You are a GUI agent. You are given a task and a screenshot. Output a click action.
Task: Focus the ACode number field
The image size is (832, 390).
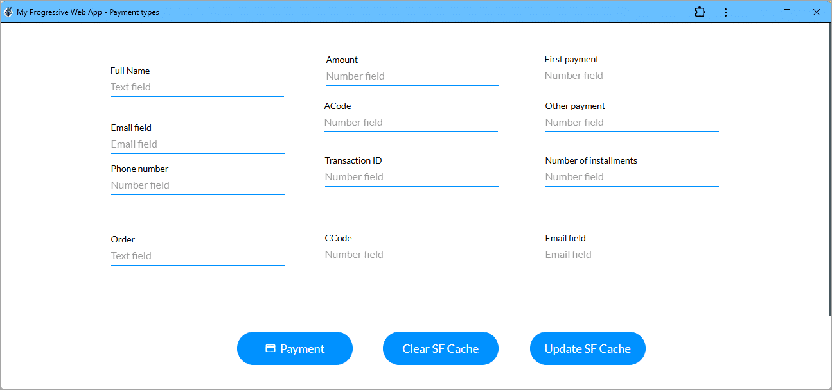[411, 123]
